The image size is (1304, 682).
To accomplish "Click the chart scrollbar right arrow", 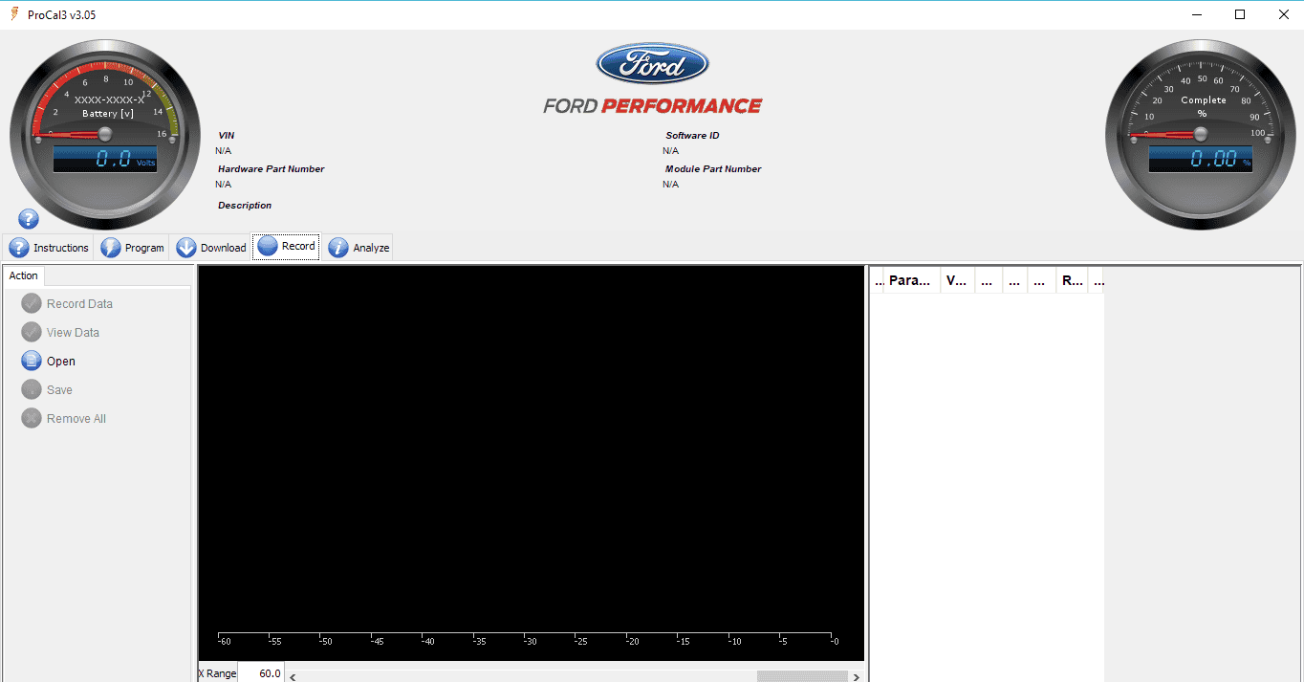I will coord(857,676).
